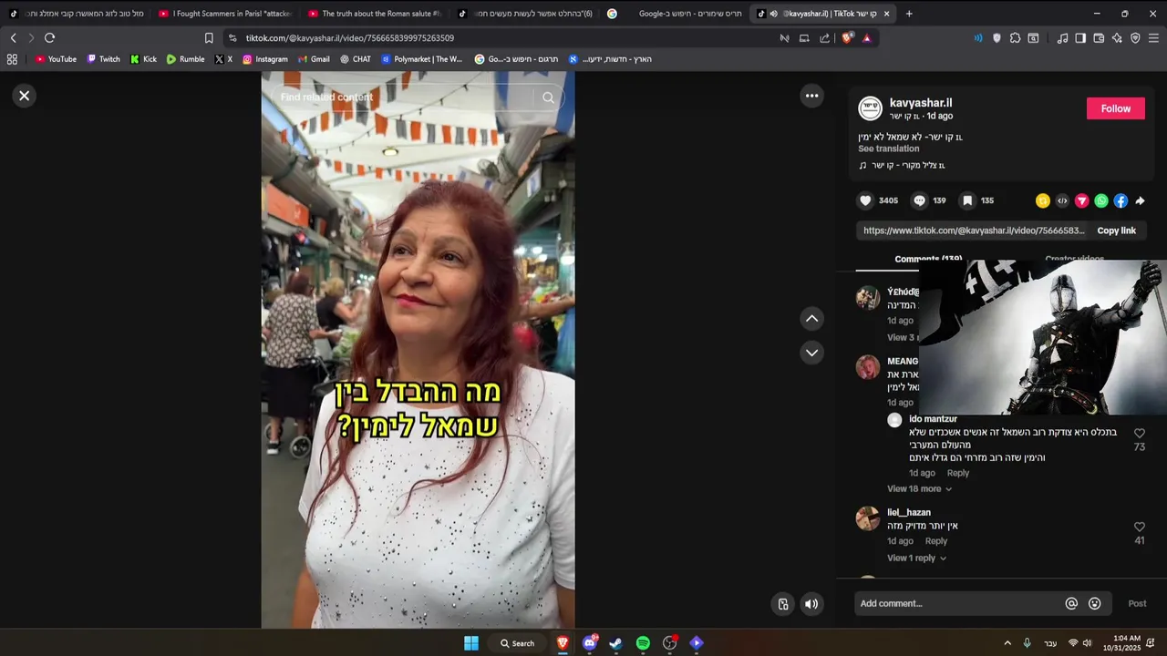
Task: Like the video with the heart icon
Action: point(865,200)
